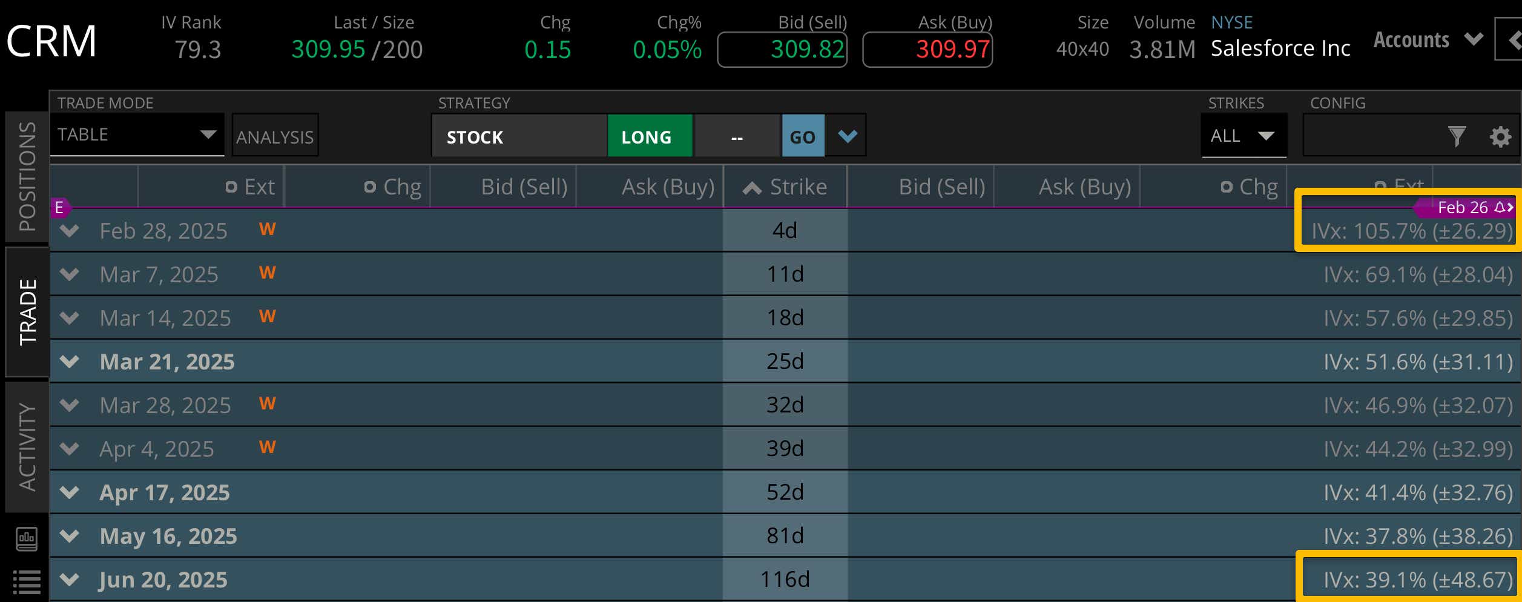The height and width of the screenshot is (602, 1522).
Task: Click the Ask (Buy) 309.97 price field
Action: 927,48
